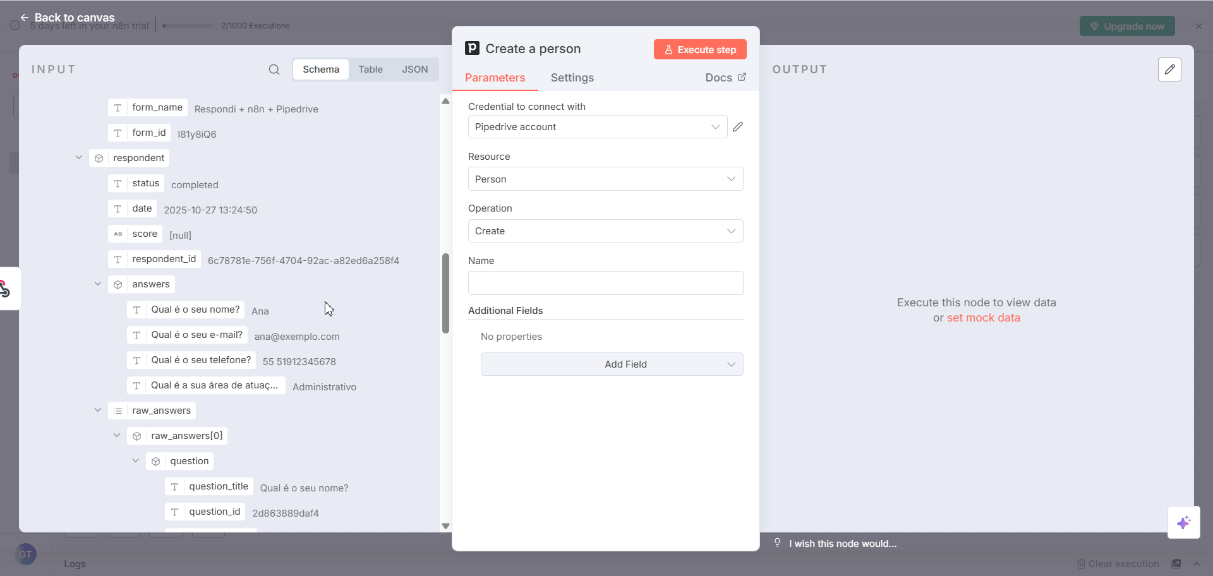Open Docs external link icon
1213x576 pixels.
[742, 77]
